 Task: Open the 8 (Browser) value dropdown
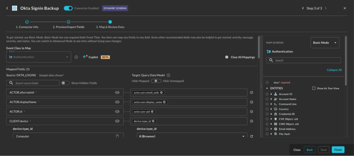(192, 136)
